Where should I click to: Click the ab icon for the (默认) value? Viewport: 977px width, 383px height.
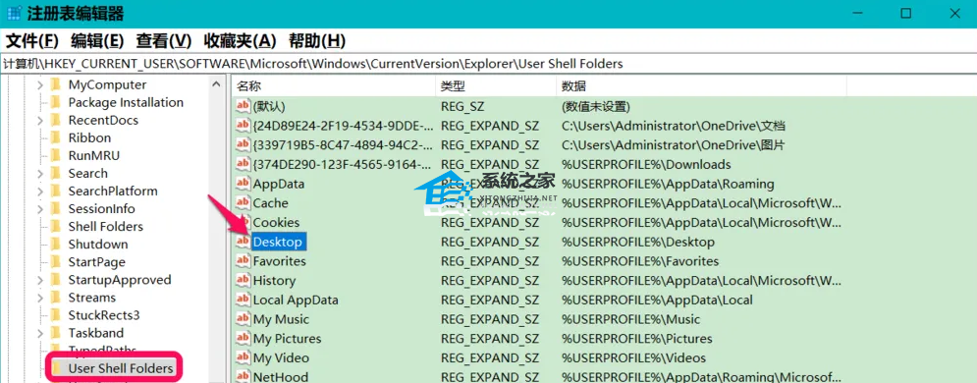tap(243, 106)
